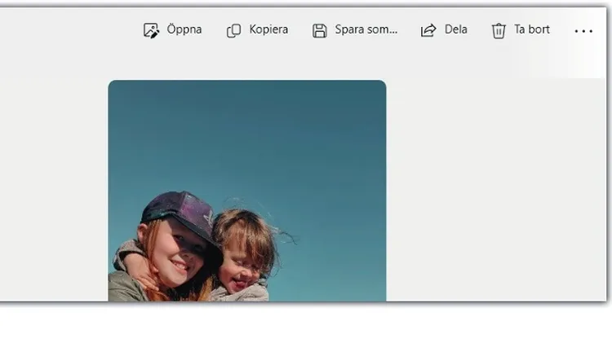The width and height of the screenshot is (612, 343).
Task: Click the Öppna text label
Action: pos(184,29)
